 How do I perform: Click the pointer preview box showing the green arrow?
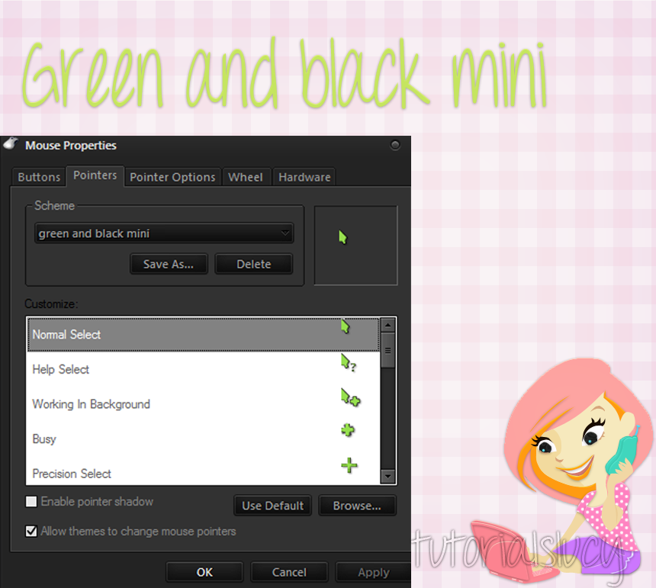(x=355, y=246)
